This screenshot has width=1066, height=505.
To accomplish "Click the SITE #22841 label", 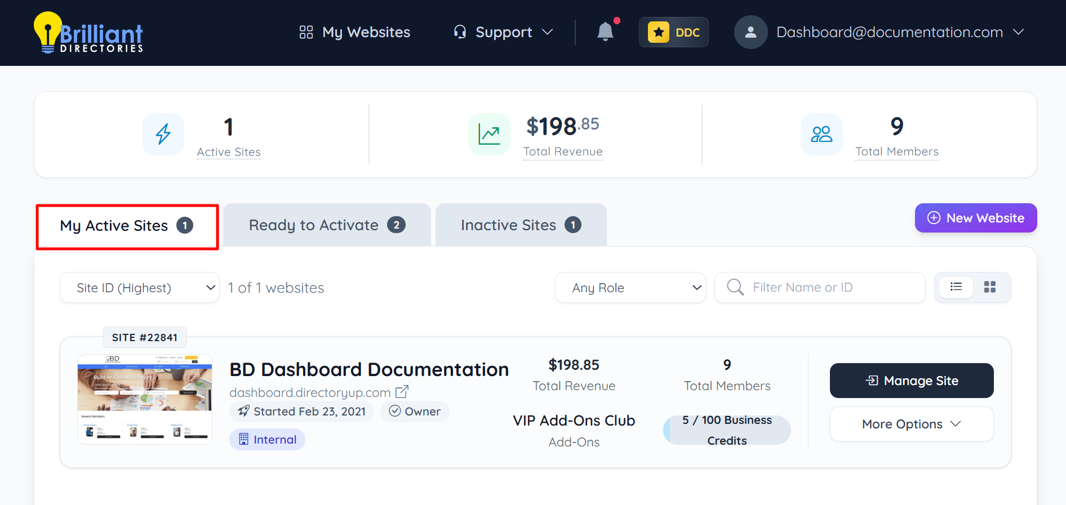I will click(145, 338).
